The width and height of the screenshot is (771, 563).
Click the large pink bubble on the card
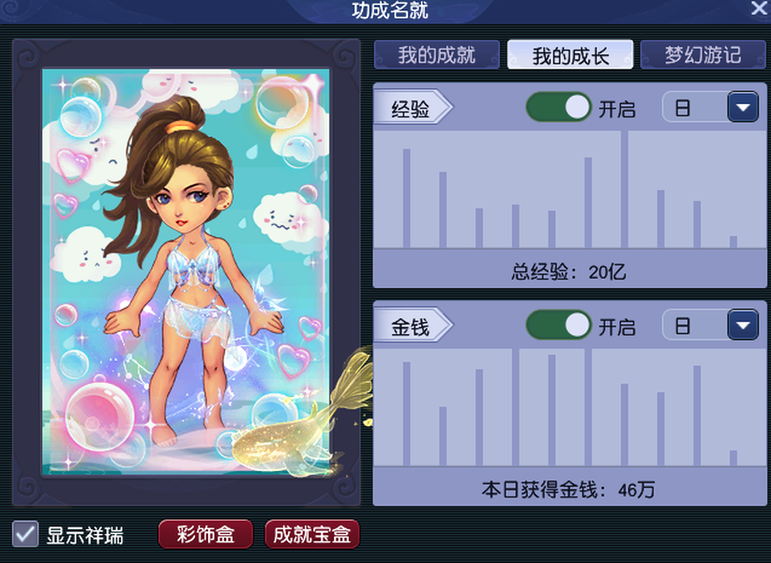(x=99, y=416)
